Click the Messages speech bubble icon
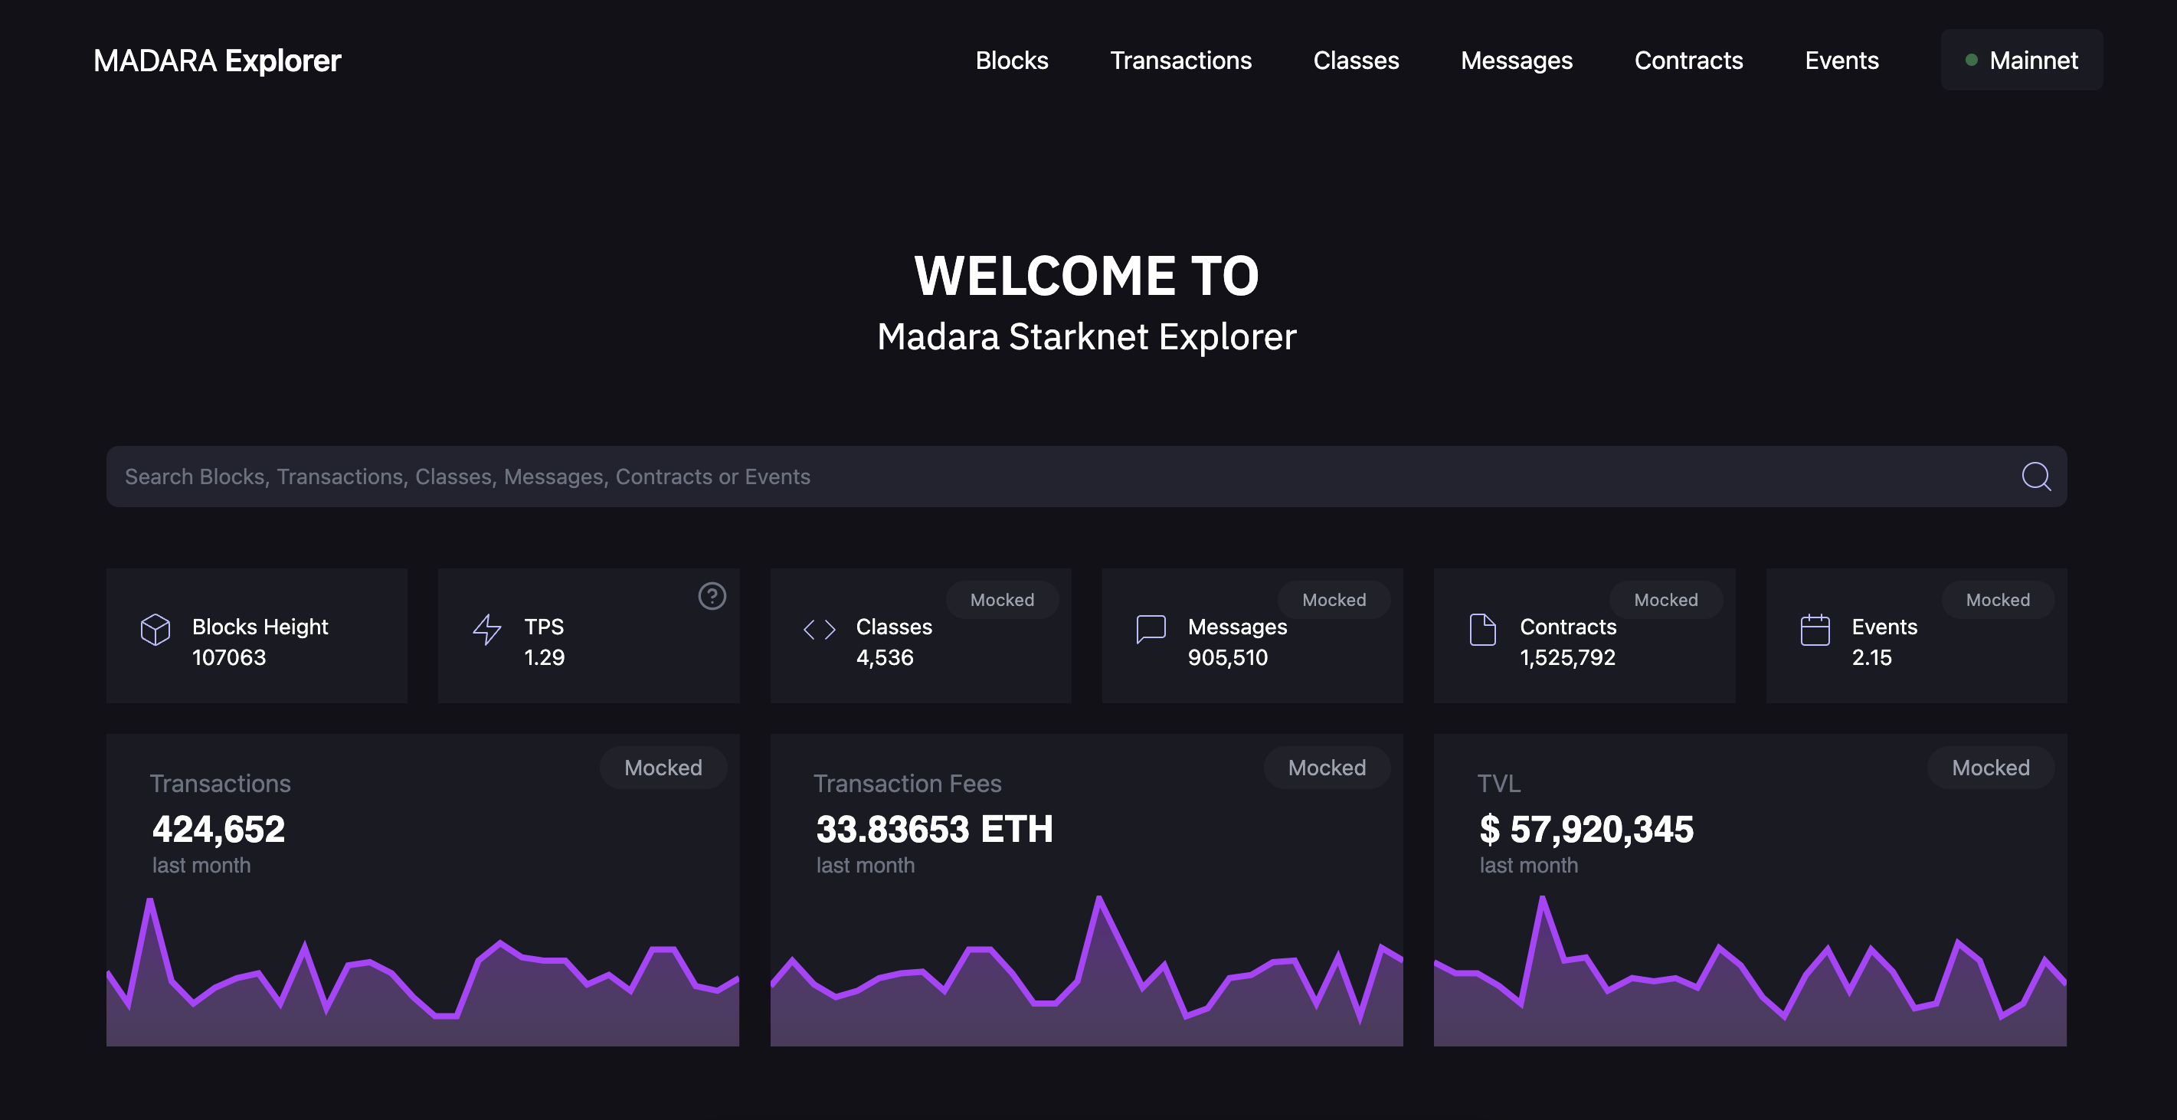 1151,630
